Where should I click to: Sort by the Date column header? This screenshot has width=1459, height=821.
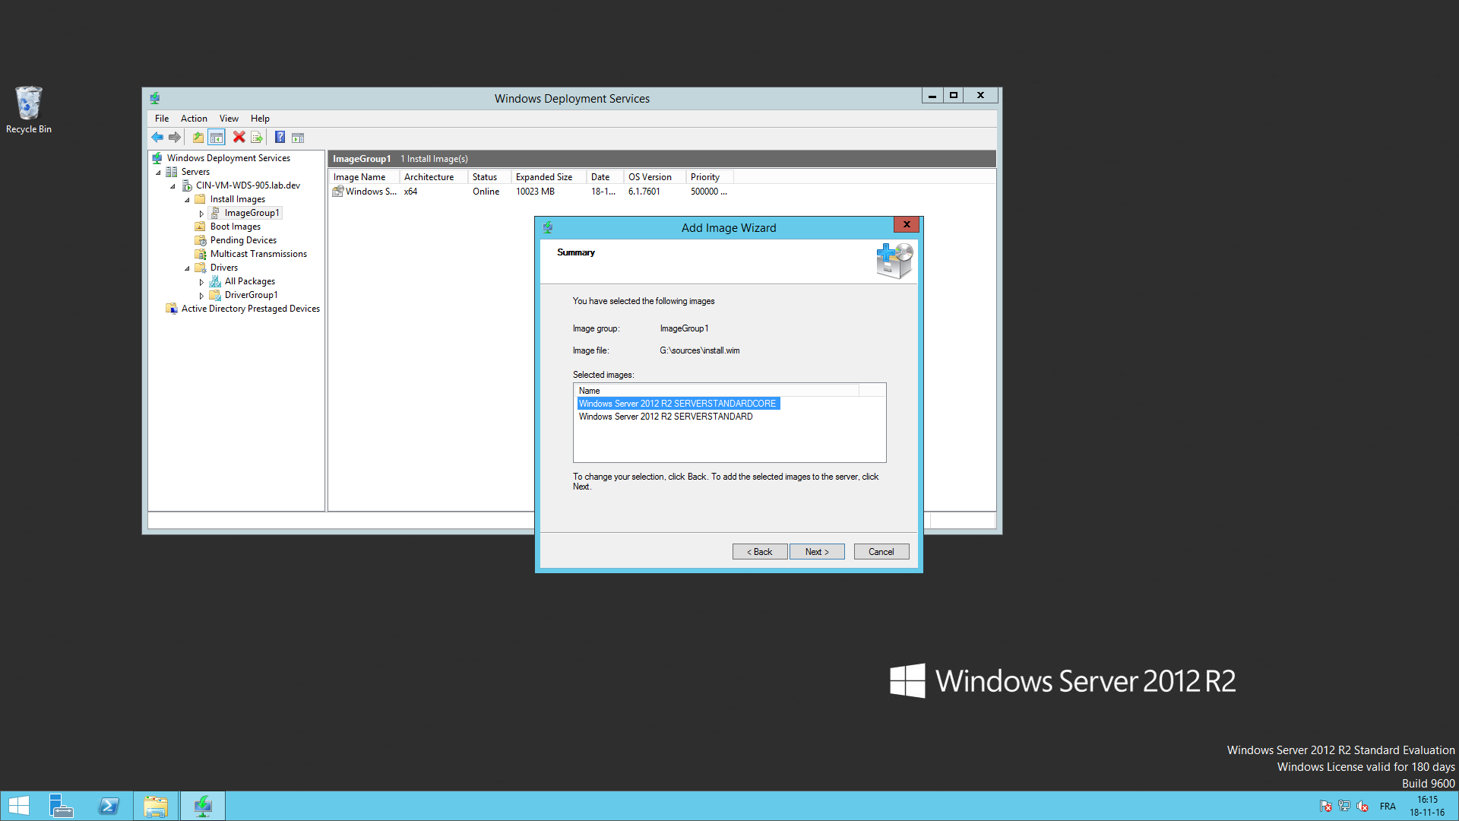605,177
